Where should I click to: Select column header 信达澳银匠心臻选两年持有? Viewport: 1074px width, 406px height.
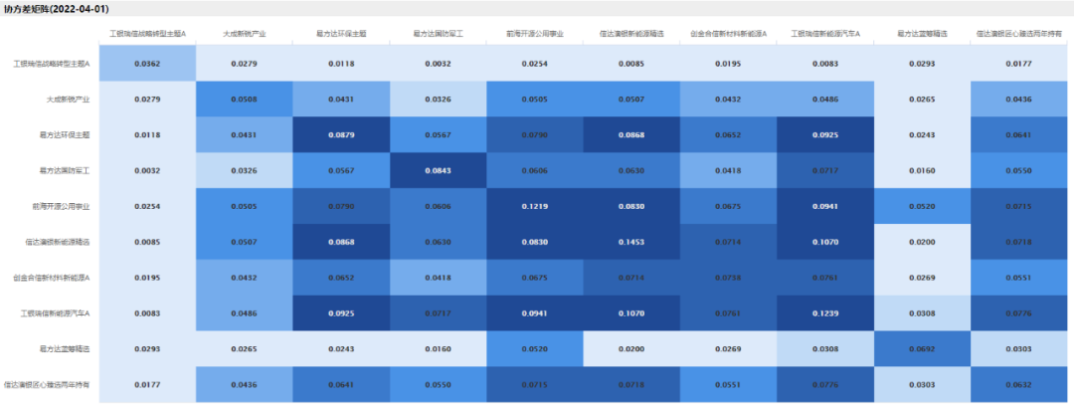coord(1018,33)
